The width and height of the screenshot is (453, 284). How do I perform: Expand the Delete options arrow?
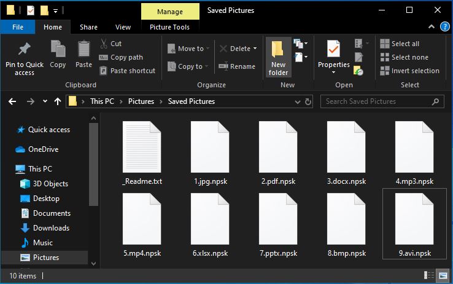[x=255, y=49]
